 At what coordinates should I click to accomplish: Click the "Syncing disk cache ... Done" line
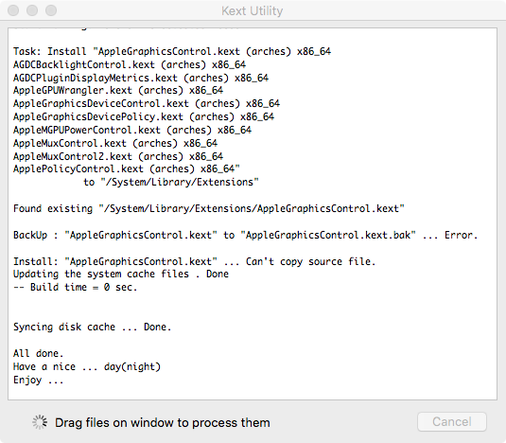pyautogui.click(x=92, y=327)
